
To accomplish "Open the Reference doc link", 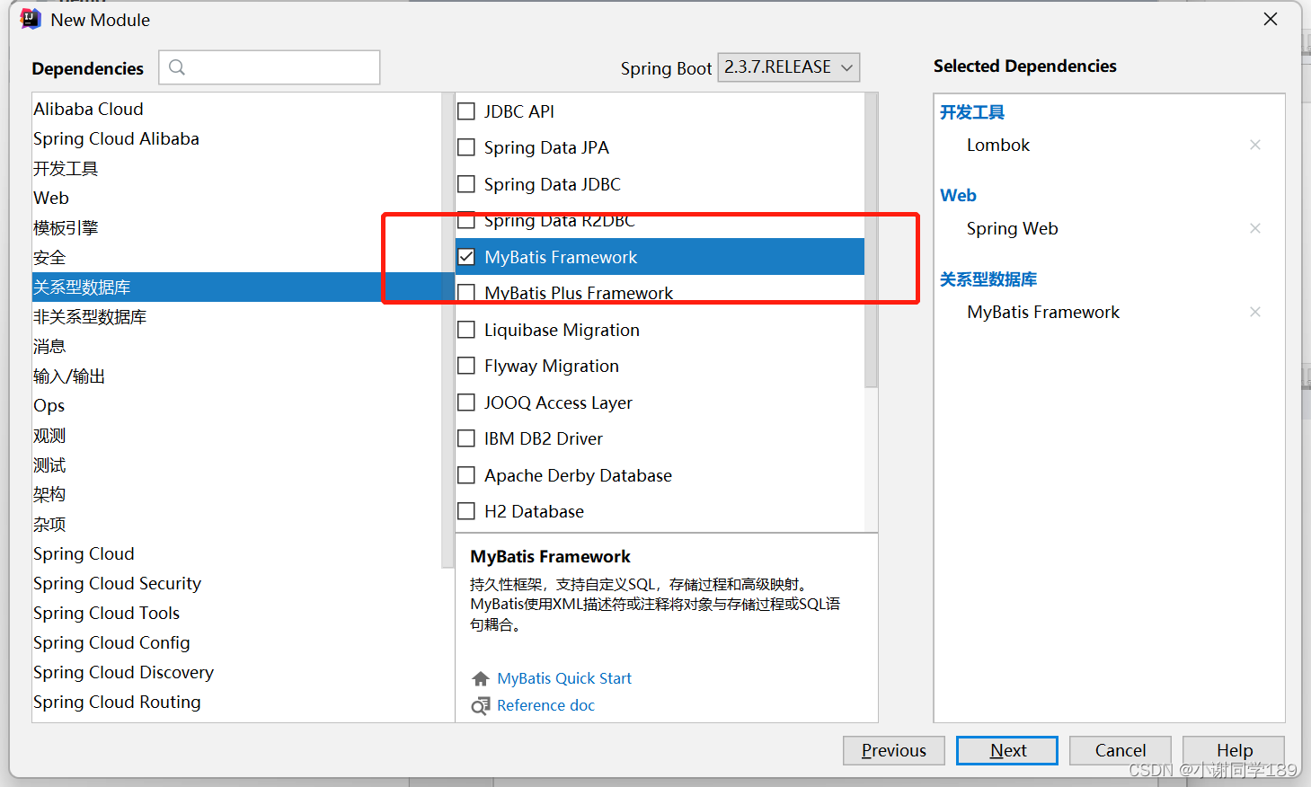I will pyautogui.click(x=545, y=705).
